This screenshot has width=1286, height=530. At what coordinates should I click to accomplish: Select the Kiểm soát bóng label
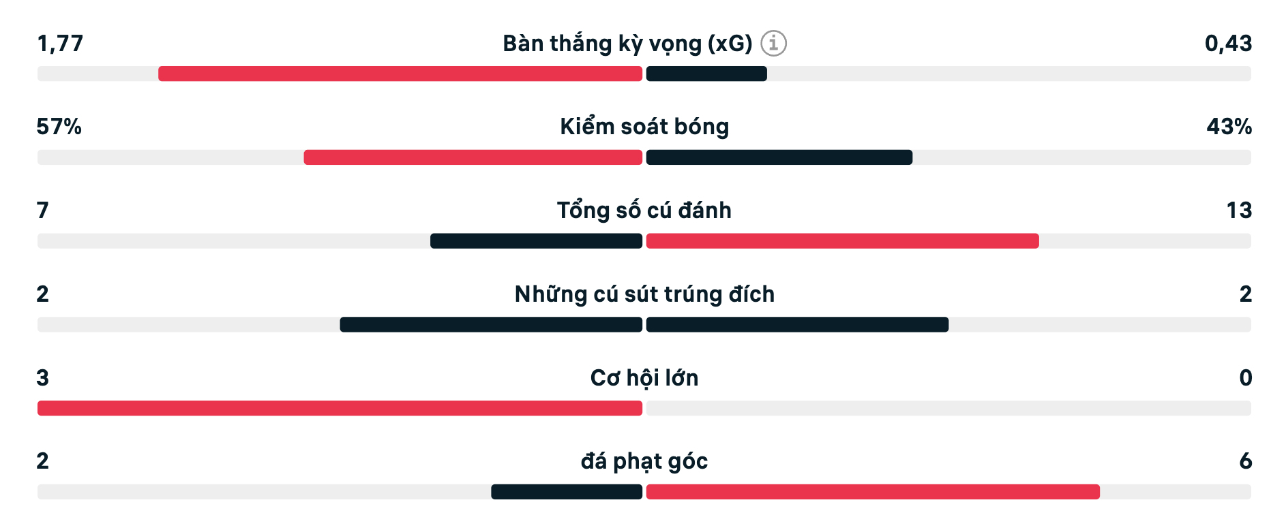pos(644,127)
